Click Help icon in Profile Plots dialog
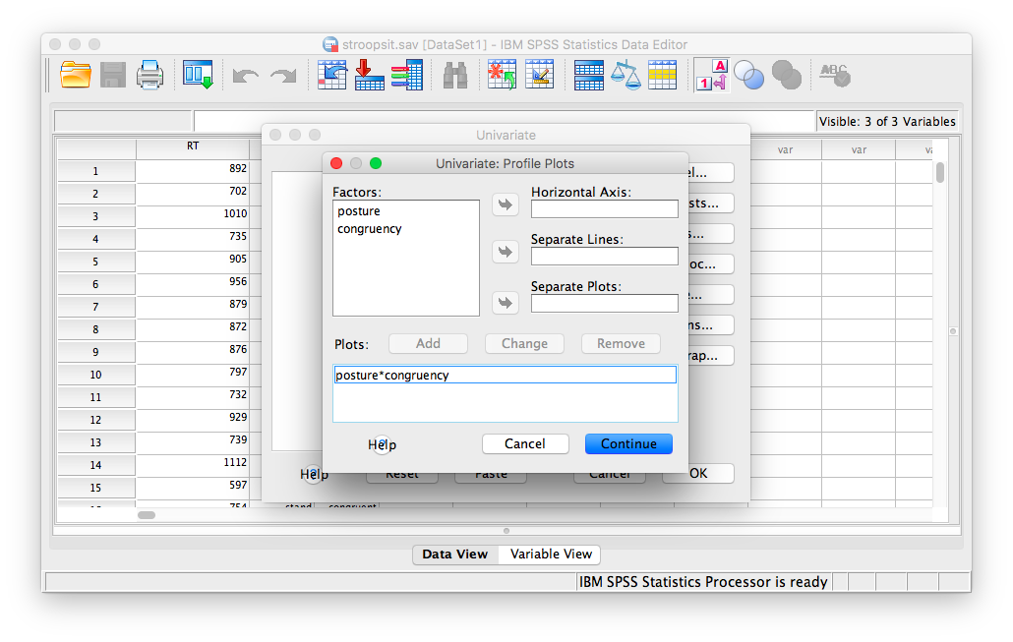This screenshot has height=642, width=1013. pos(382,444)
